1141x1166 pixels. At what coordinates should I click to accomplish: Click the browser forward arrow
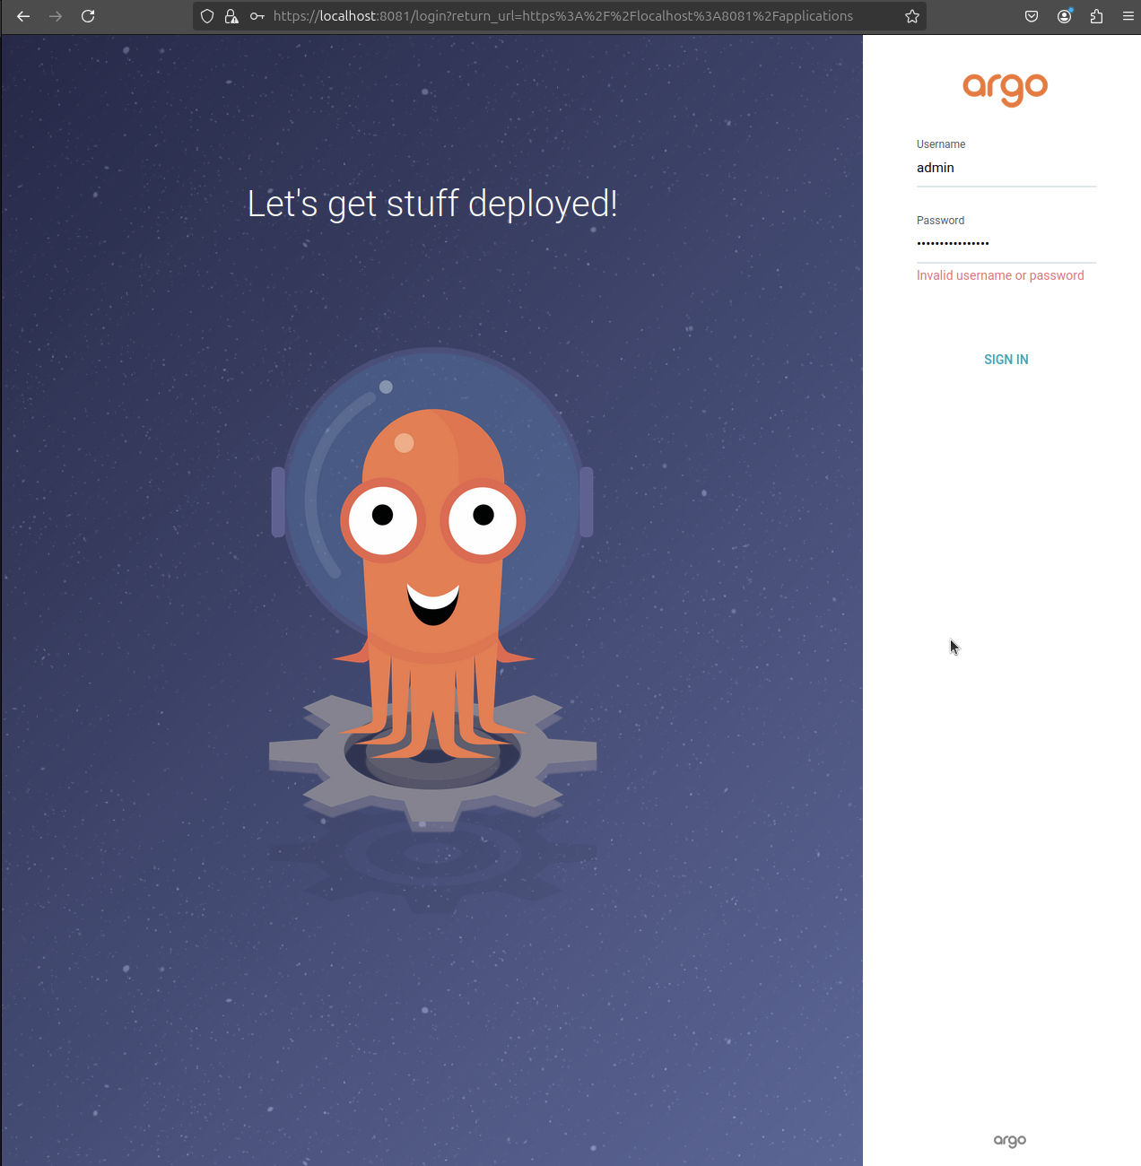[56, 16]
